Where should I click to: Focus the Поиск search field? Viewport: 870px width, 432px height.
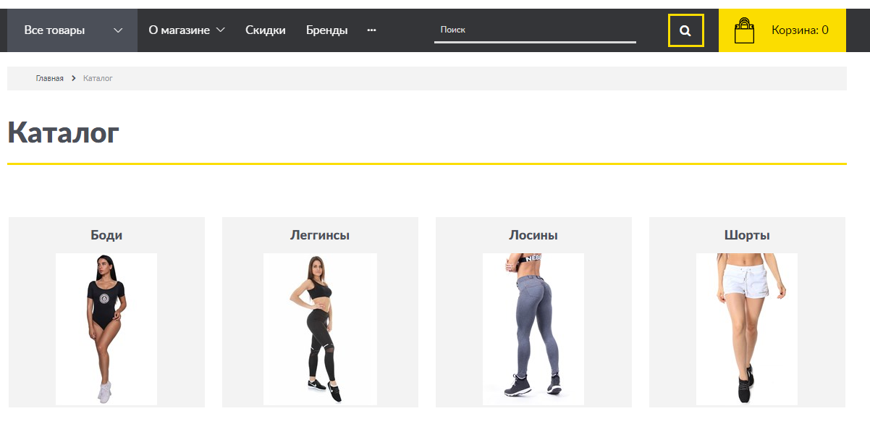pyautogui.click(x=534, y=30)
